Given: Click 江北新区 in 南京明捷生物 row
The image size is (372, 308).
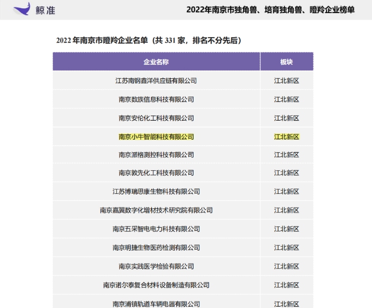Looking at the screenshot, I should click(x=286, y=248).
